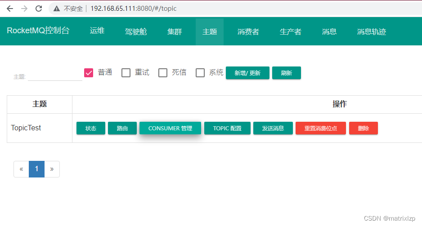This screenshot has width=422, height=226.
Task: Open the RocketMQ控制台 home link
Action: 38,31
